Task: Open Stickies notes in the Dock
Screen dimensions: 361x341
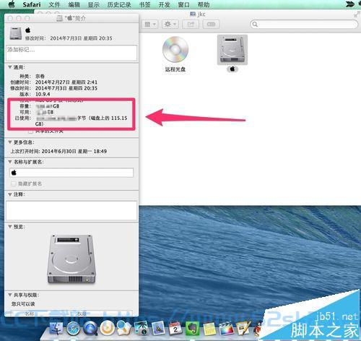Action: click(209, 329)
